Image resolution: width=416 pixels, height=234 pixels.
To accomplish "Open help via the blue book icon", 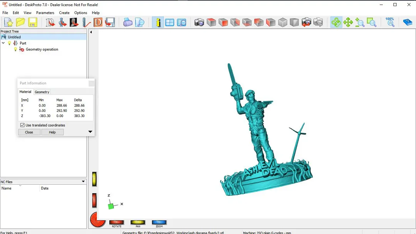I will coord(408,22).
